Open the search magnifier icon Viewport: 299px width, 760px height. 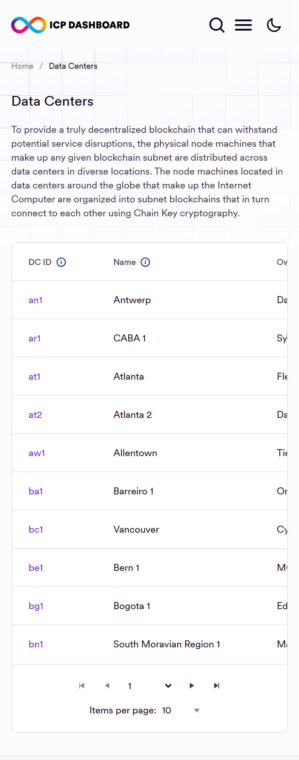click(217, 25)
